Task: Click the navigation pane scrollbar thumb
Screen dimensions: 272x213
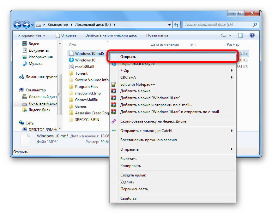Action: click(59, 94)
